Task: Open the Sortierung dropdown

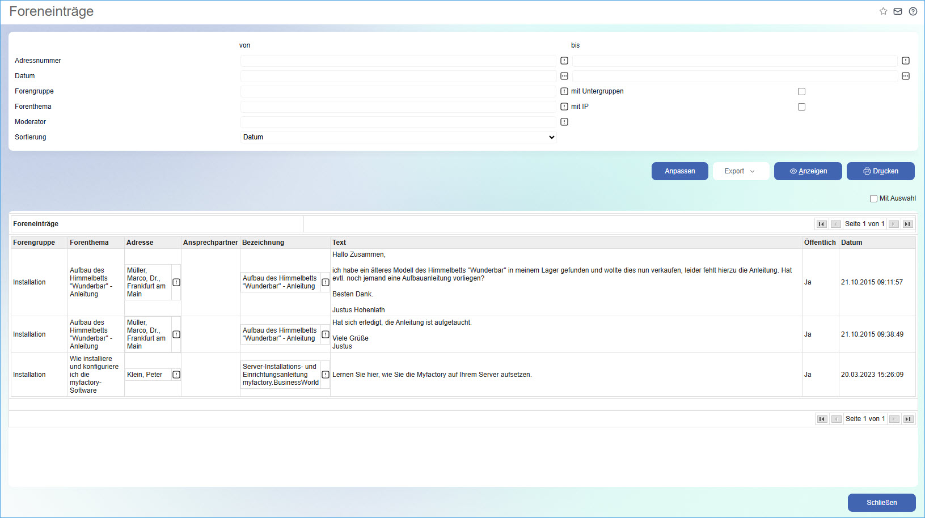Action: pos(398,137)
